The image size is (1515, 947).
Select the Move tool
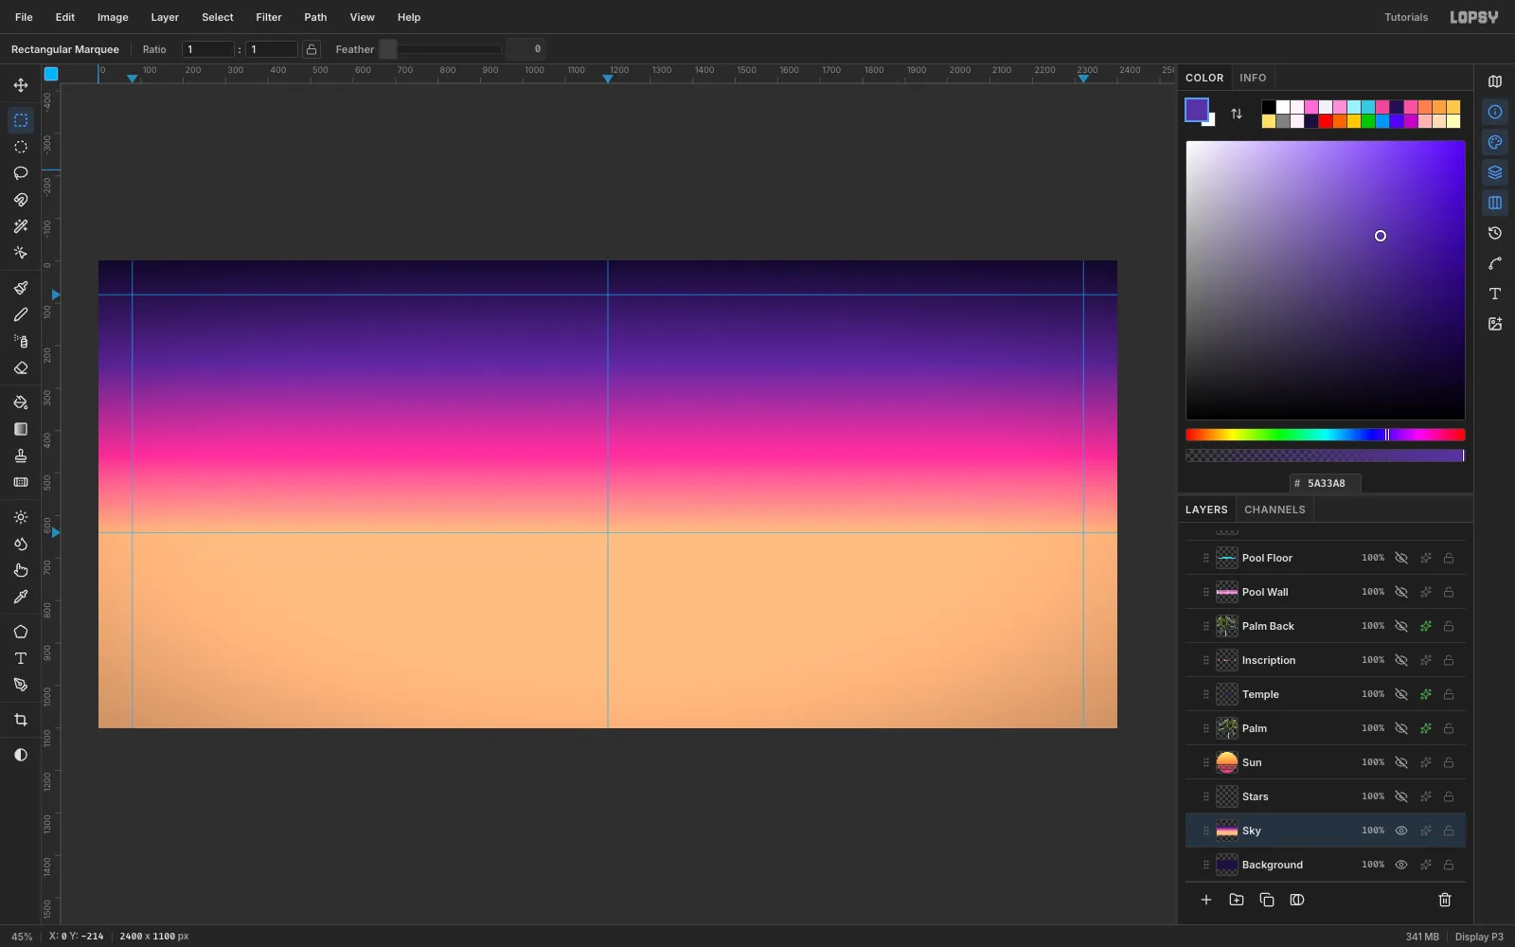click(21, 85)
